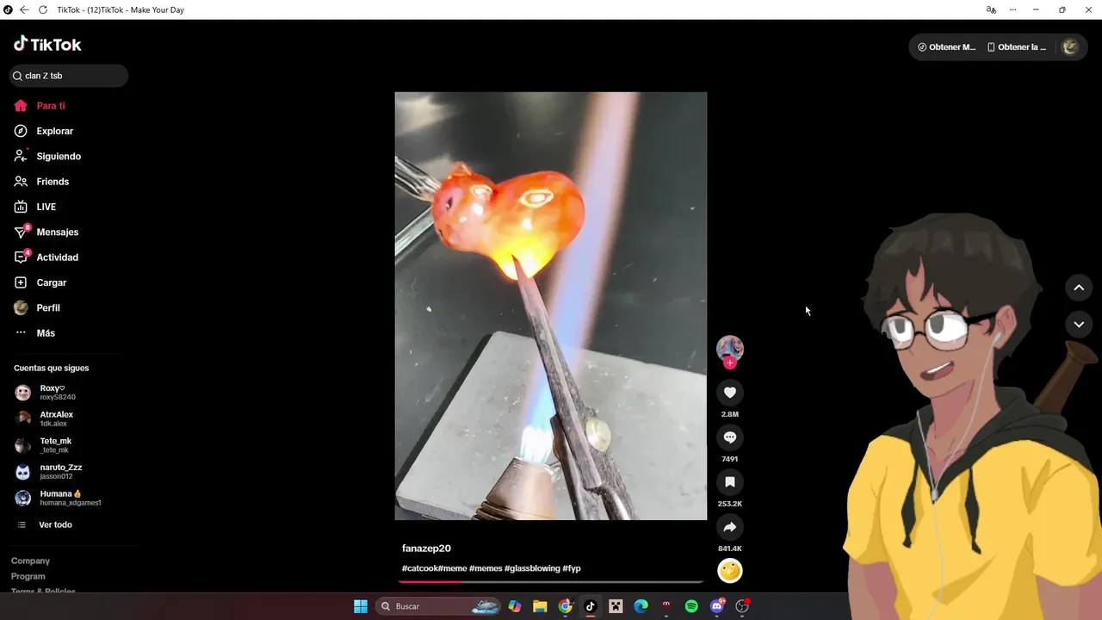The height and width of the screenshot is (620, 1102).
Task: Click the compass icon beside Explorar
Action: (21, 131)
